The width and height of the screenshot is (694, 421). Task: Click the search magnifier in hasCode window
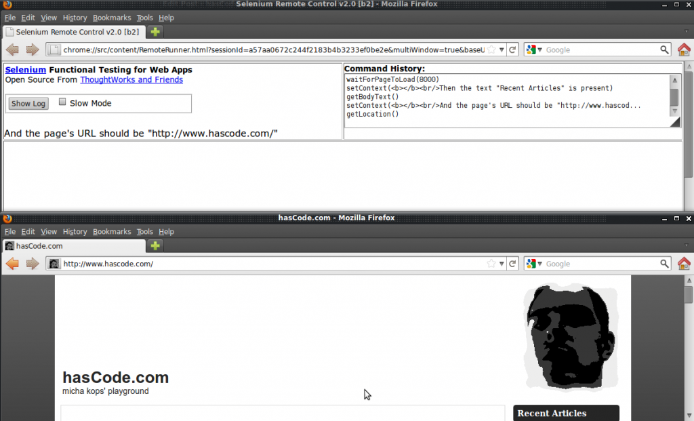point(664,264)
